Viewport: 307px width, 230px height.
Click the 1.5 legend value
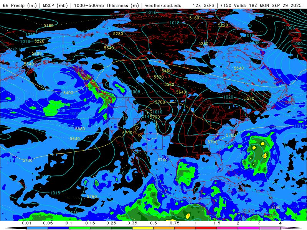tap(217, 223)
